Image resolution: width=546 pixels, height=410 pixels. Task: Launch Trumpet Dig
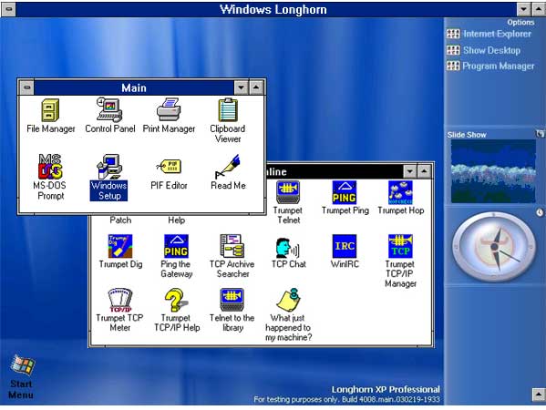coord(120,251)
